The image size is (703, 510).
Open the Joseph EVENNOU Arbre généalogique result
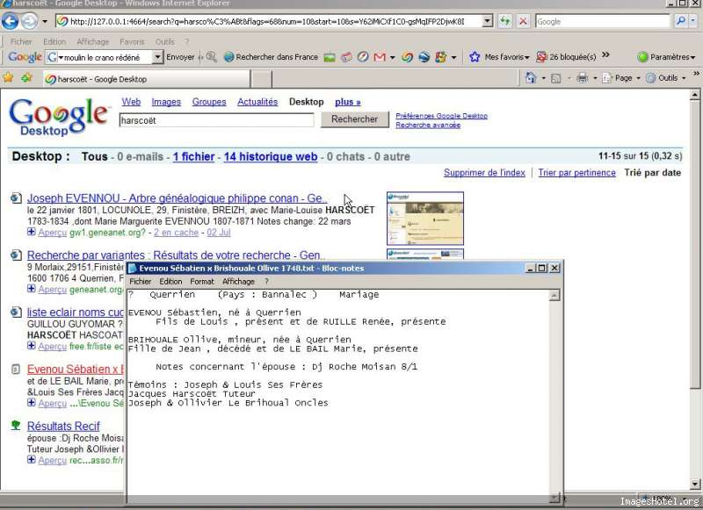pos(177,198)
